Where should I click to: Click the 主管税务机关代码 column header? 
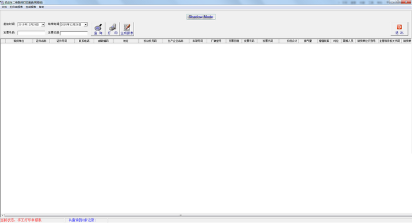[390, 41]
